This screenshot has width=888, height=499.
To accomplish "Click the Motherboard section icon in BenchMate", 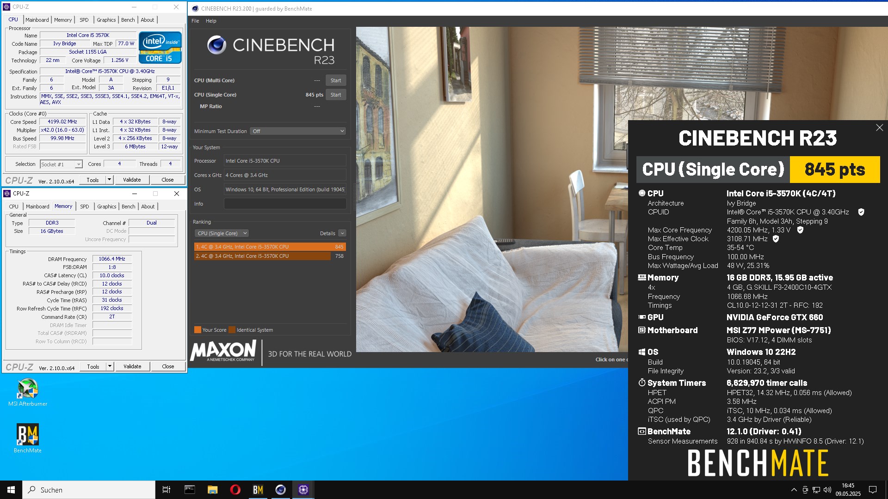I will click(x=642, y=330).
